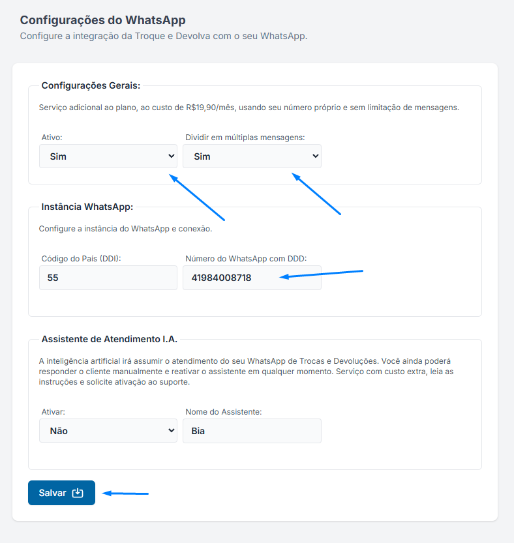Screen dimensions: 514x543
Task: Click "Dividir em múltiplas mensagens:" label
Action: tap(245, 138)
